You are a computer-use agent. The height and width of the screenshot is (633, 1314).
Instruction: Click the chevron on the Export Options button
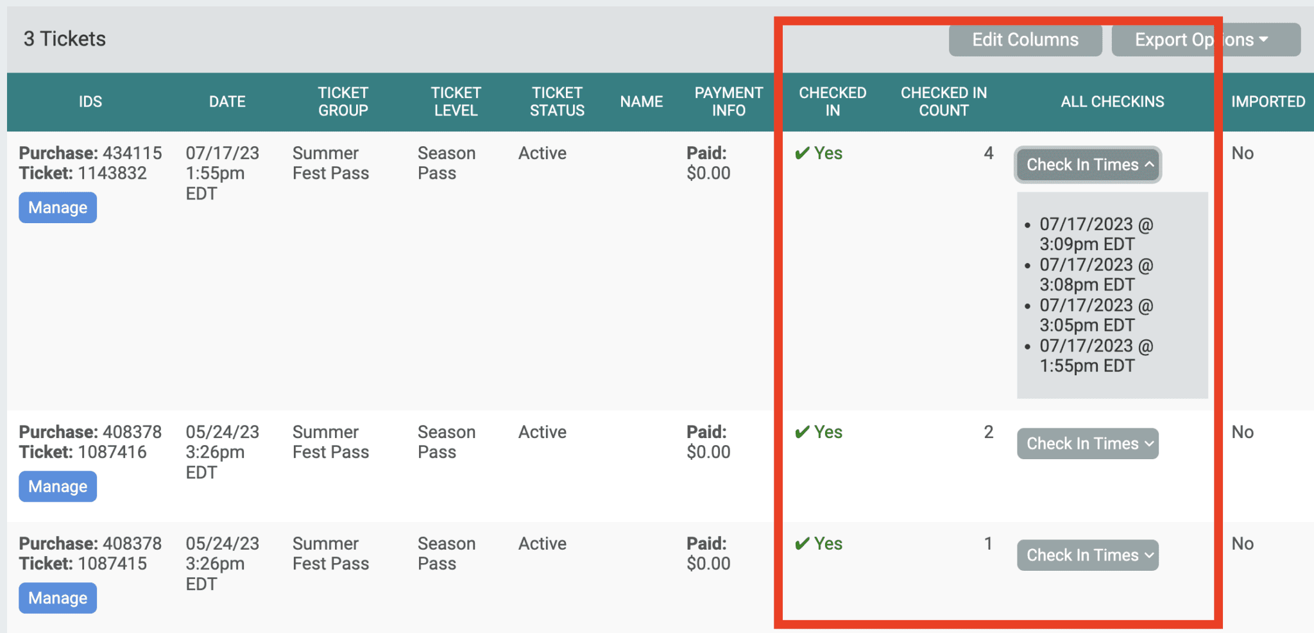pyautogui.click(x=1263, y=39)
